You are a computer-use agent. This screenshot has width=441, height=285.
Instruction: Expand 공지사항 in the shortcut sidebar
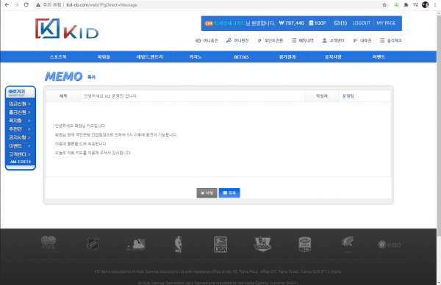point(20,137)
